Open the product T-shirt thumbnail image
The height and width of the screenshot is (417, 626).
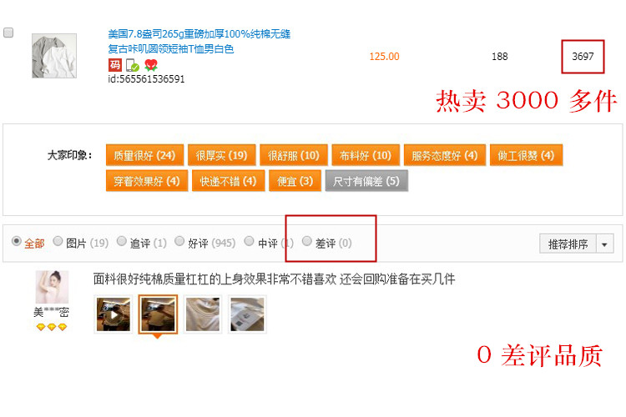54,56
